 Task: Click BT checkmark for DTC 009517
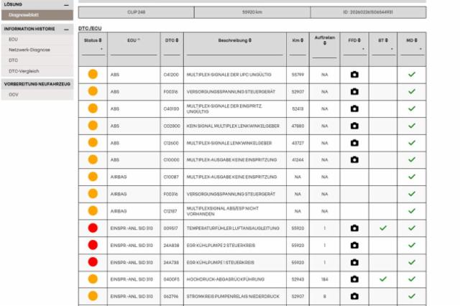point(383,228)
